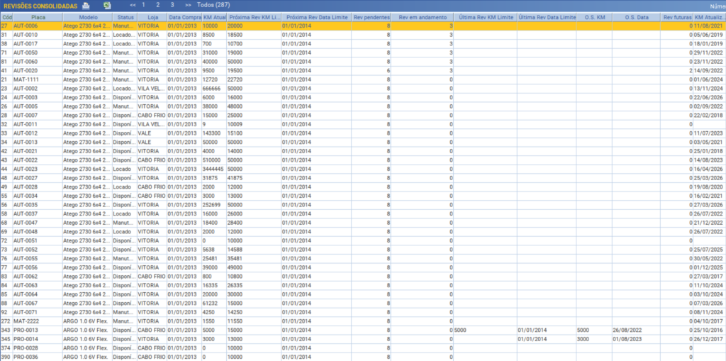Click the VILA VEL... cell in AUT-0011 row
The width and height of the screenshot is (726, 361).
[x=152, y=124]
